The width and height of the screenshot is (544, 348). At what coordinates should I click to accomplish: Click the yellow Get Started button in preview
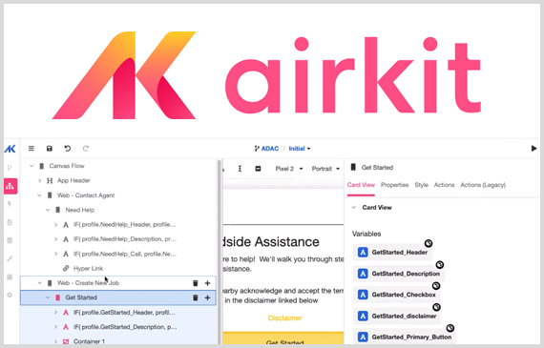283,338
